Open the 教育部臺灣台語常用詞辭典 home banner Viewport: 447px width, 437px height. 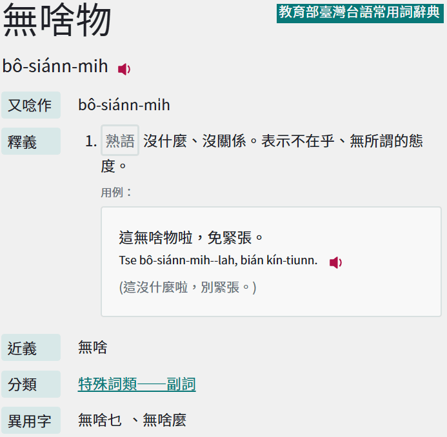click(360, 12)
